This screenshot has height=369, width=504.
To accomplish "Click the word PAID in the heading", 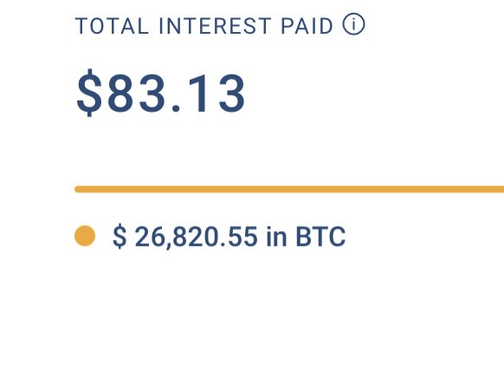I will 307,26.
